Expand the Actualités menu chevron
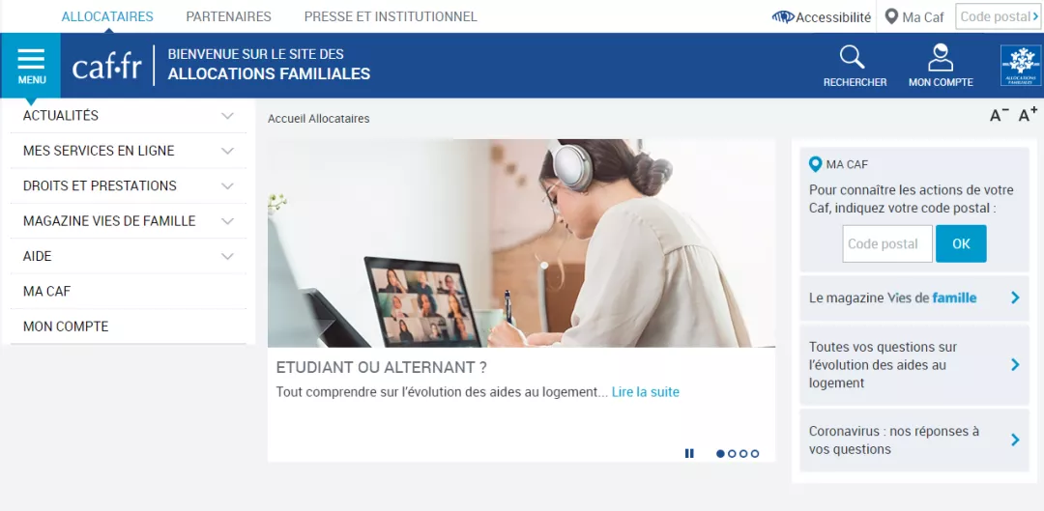This screenshot has height=511, width=1044. click(228, 116)
